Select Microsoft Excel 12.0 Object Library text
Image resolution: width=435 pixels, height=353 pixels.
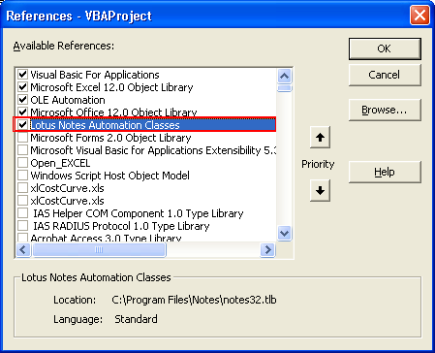click(x=111, y=87)
